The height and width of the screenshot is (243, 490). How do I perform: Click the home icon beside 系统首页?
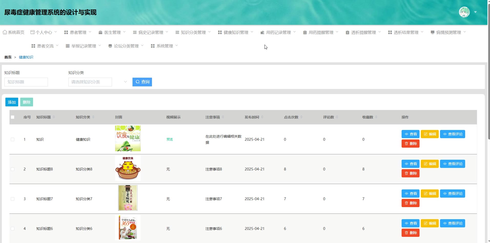[5, 32]
